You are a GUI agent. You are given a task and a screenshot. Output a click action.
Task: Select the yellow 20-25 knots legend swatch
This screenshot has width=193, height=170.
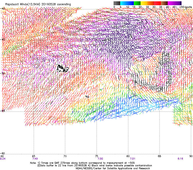click(144, 3)
